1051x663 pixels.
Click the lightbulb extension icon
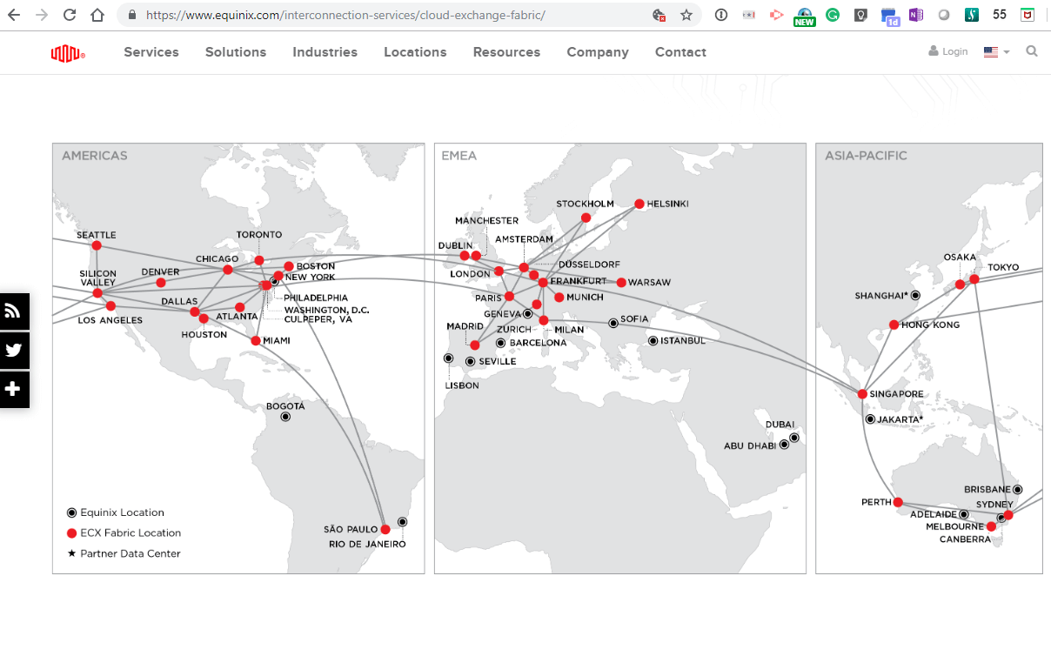tap(860, 15)
